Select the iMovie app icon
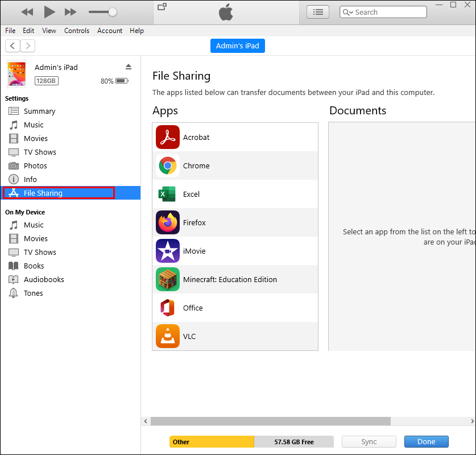Screen dimensions: 476x455 point(168,251)
